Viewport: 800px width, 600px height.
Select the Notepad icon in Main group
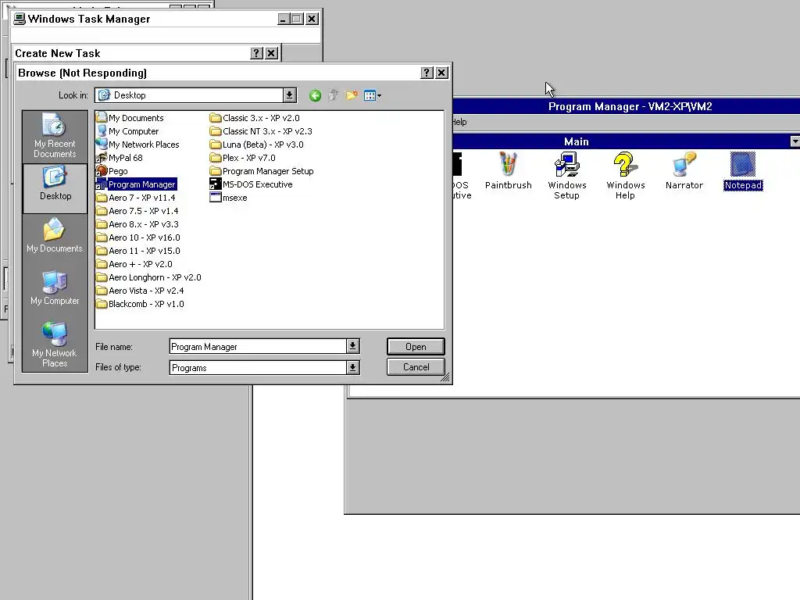click(x=743, y=171)
